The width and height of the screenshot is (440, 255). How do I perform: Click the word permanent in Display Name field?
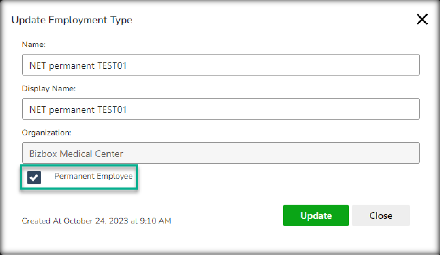coord(71,109)
